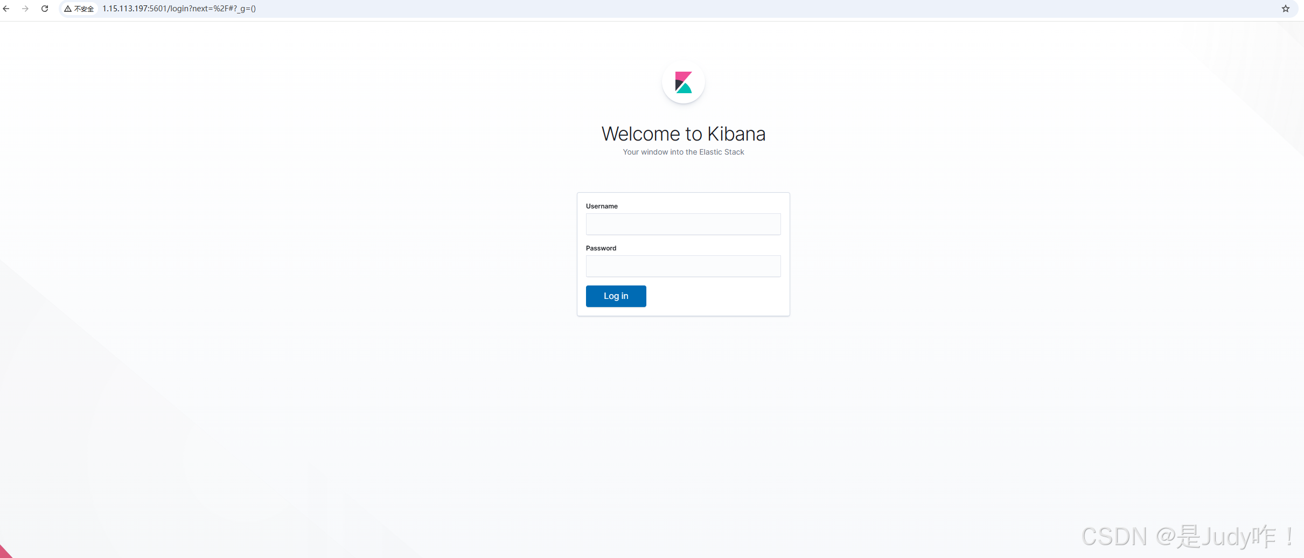Click the browser back arrow
The height and width of the screenshot is (558, 1304).
[6, 9]
